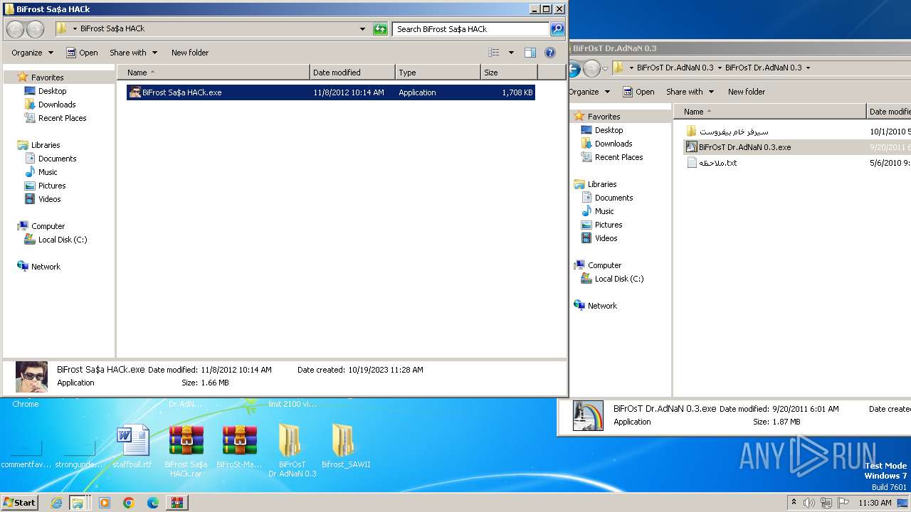Click the search magnifier icon
This screenshot has width=911, height=512.
click(557, 29)
